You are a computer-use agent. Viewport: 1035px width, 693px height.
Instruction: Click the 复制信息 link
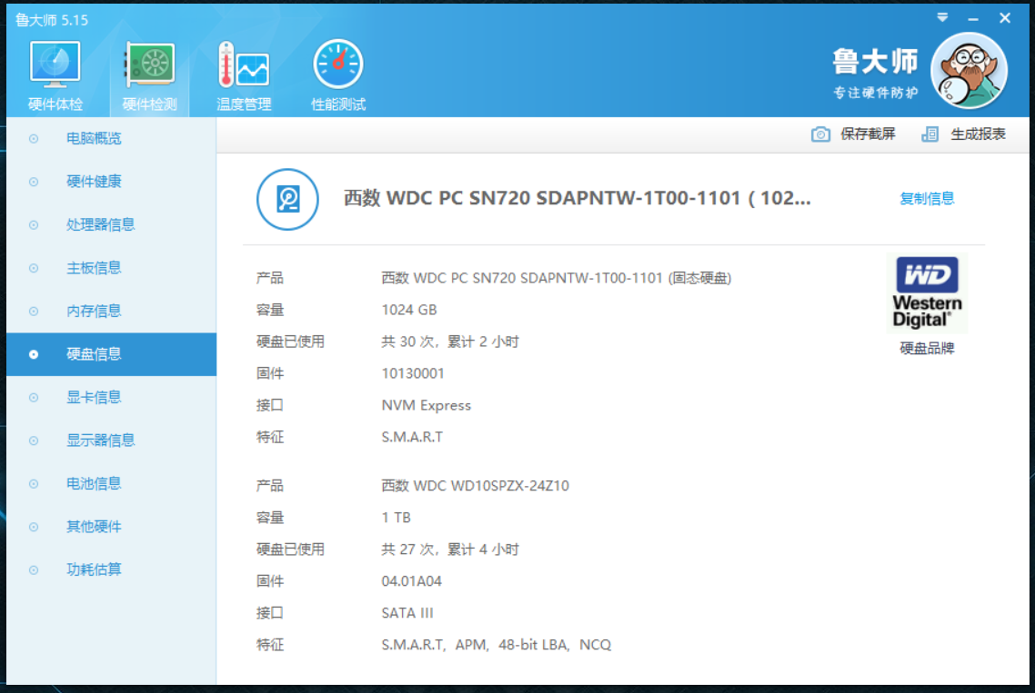pos(927,199)
